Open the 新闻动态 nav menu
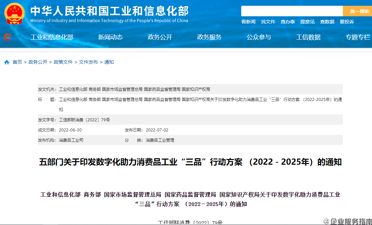This screenshot has height=225, width=372. coord(110,37)
